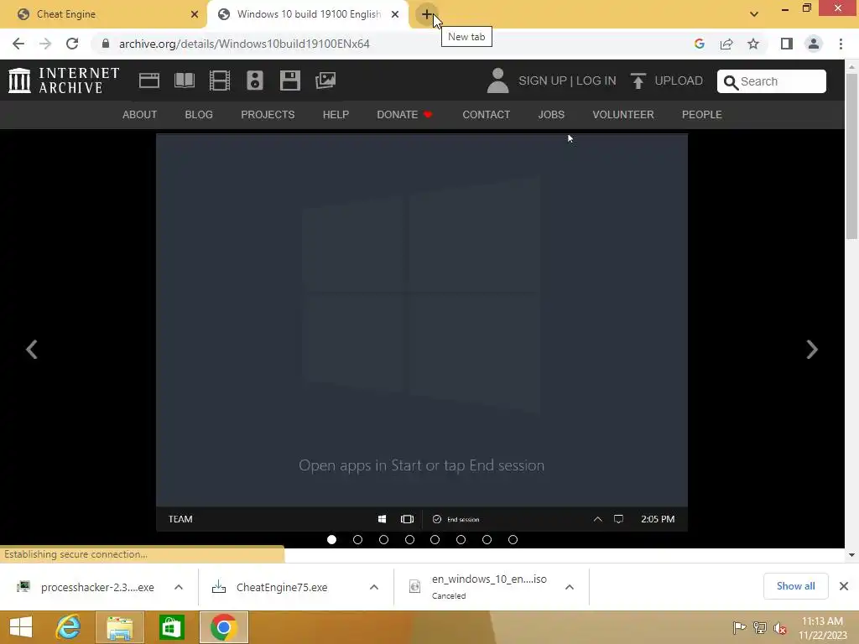Viewport: 859px width, 644px height.
Task: Open the JOBS link
Action: (551, 114)
